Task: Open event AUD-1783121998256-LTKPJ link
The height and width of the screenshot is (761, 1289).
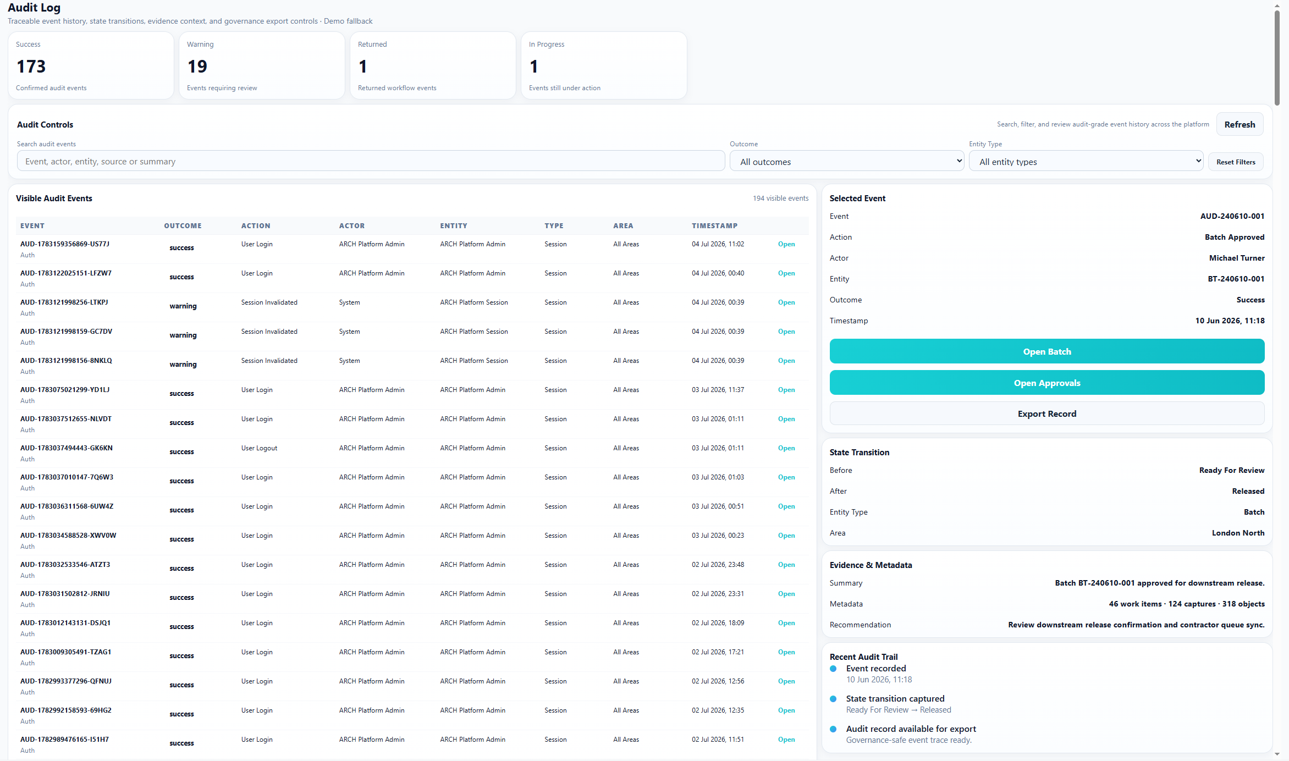Action: [x=786, y=302]
